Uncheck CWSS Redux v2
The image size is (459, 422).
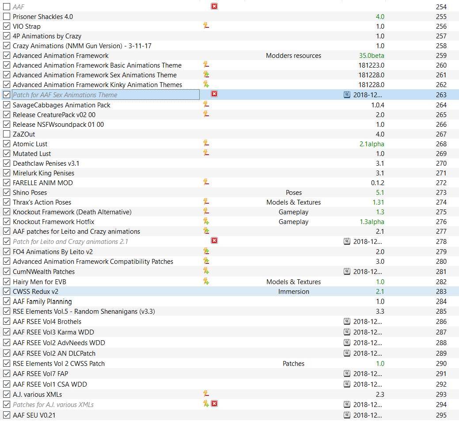7,291
